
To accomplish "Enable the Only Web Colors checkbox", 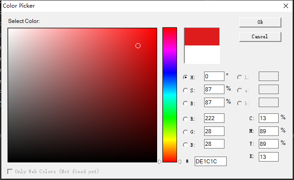I will coord(10,171).
